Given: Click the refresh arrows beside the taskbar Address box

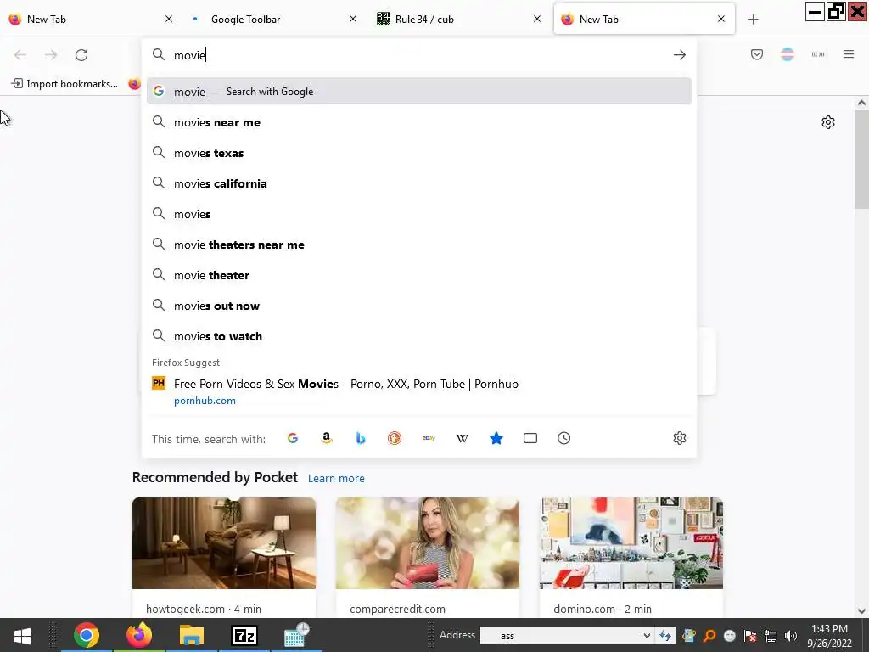Looking at the screenshot, I should [665, 635].
